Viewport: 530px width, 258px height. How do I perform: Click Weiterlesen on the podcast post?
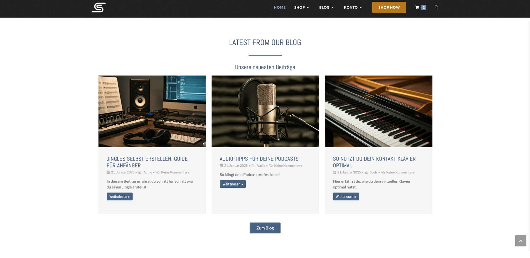[x=233, y=184]
